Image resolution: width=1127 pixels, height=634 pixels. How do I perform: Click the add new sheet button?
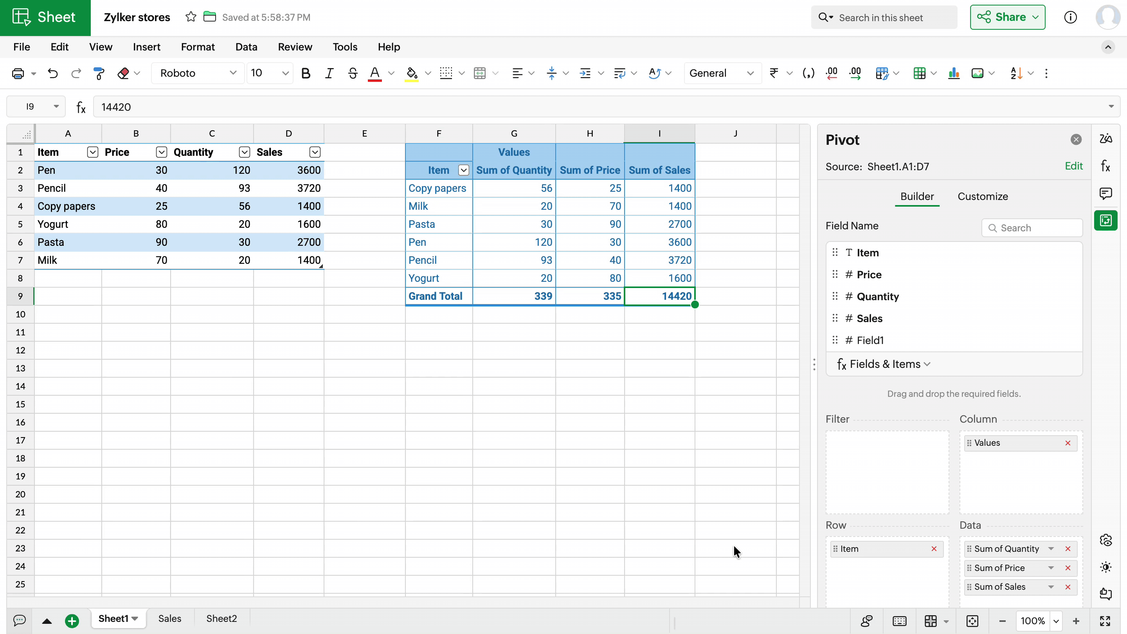(72, 620)
